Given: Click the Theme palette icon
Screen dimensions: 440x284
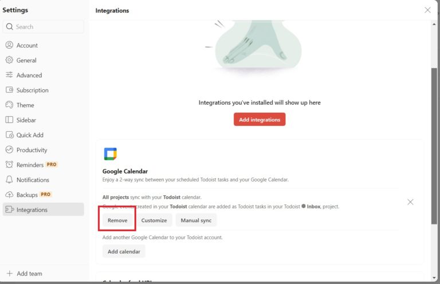Looking at the screenshot, I should point(9,105).
